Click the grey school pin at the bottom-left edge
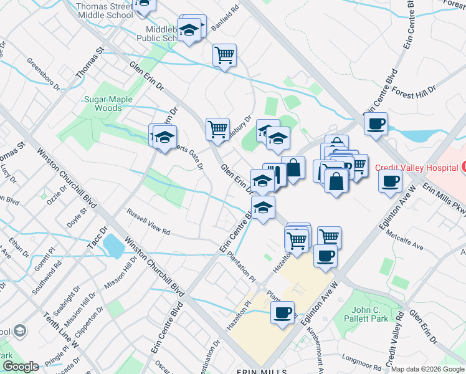Viewport: 466px width, 374px height. pyautogui.click(x=20, y=331)
